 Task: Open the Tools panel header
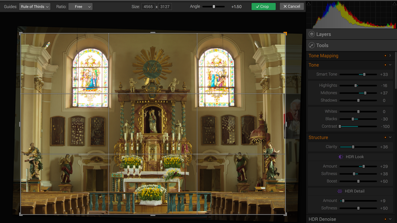351,45
